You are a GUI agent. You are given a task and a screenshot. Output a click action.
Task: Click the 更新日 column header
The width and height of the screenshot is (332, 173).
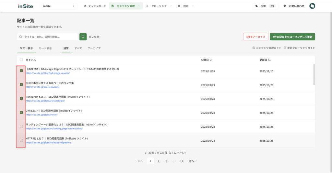coord(265,60)
